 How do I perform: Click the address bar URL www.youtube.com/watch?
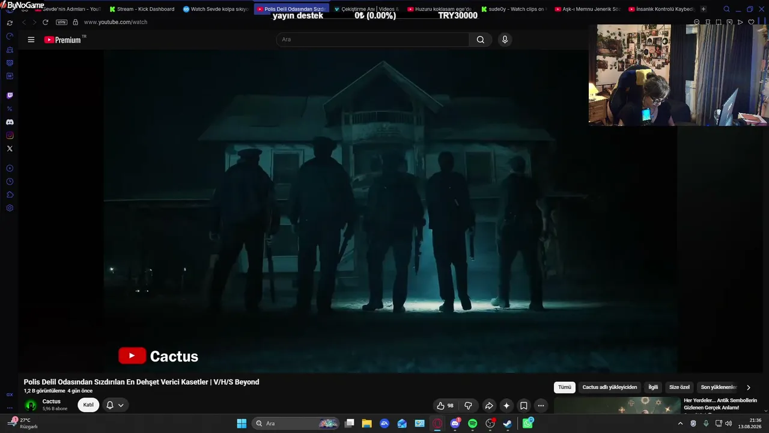coord(115,22)
